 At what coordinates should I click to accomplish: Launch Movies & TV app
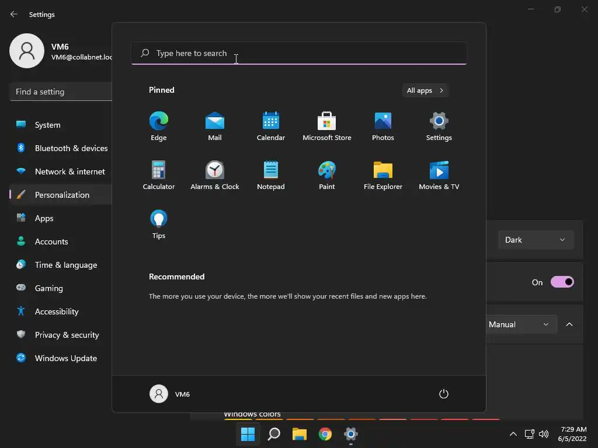pyautogui.click(x=439, y=175)
